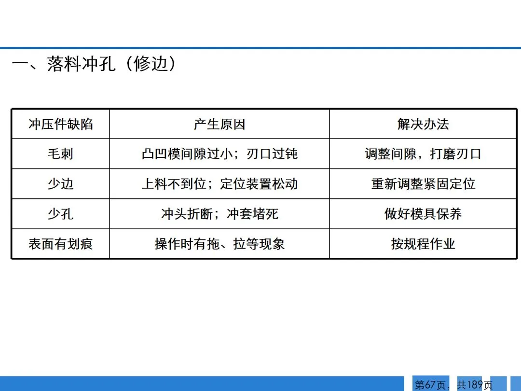The image size is (521, 391).
Task: Click the cause cell 凸凹模间隙过小；刃口过钝
Action: click(x=219, y=154)
